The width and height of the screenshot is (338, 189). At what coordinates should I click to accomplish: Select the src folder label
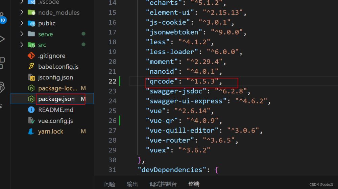coord(42,45)
